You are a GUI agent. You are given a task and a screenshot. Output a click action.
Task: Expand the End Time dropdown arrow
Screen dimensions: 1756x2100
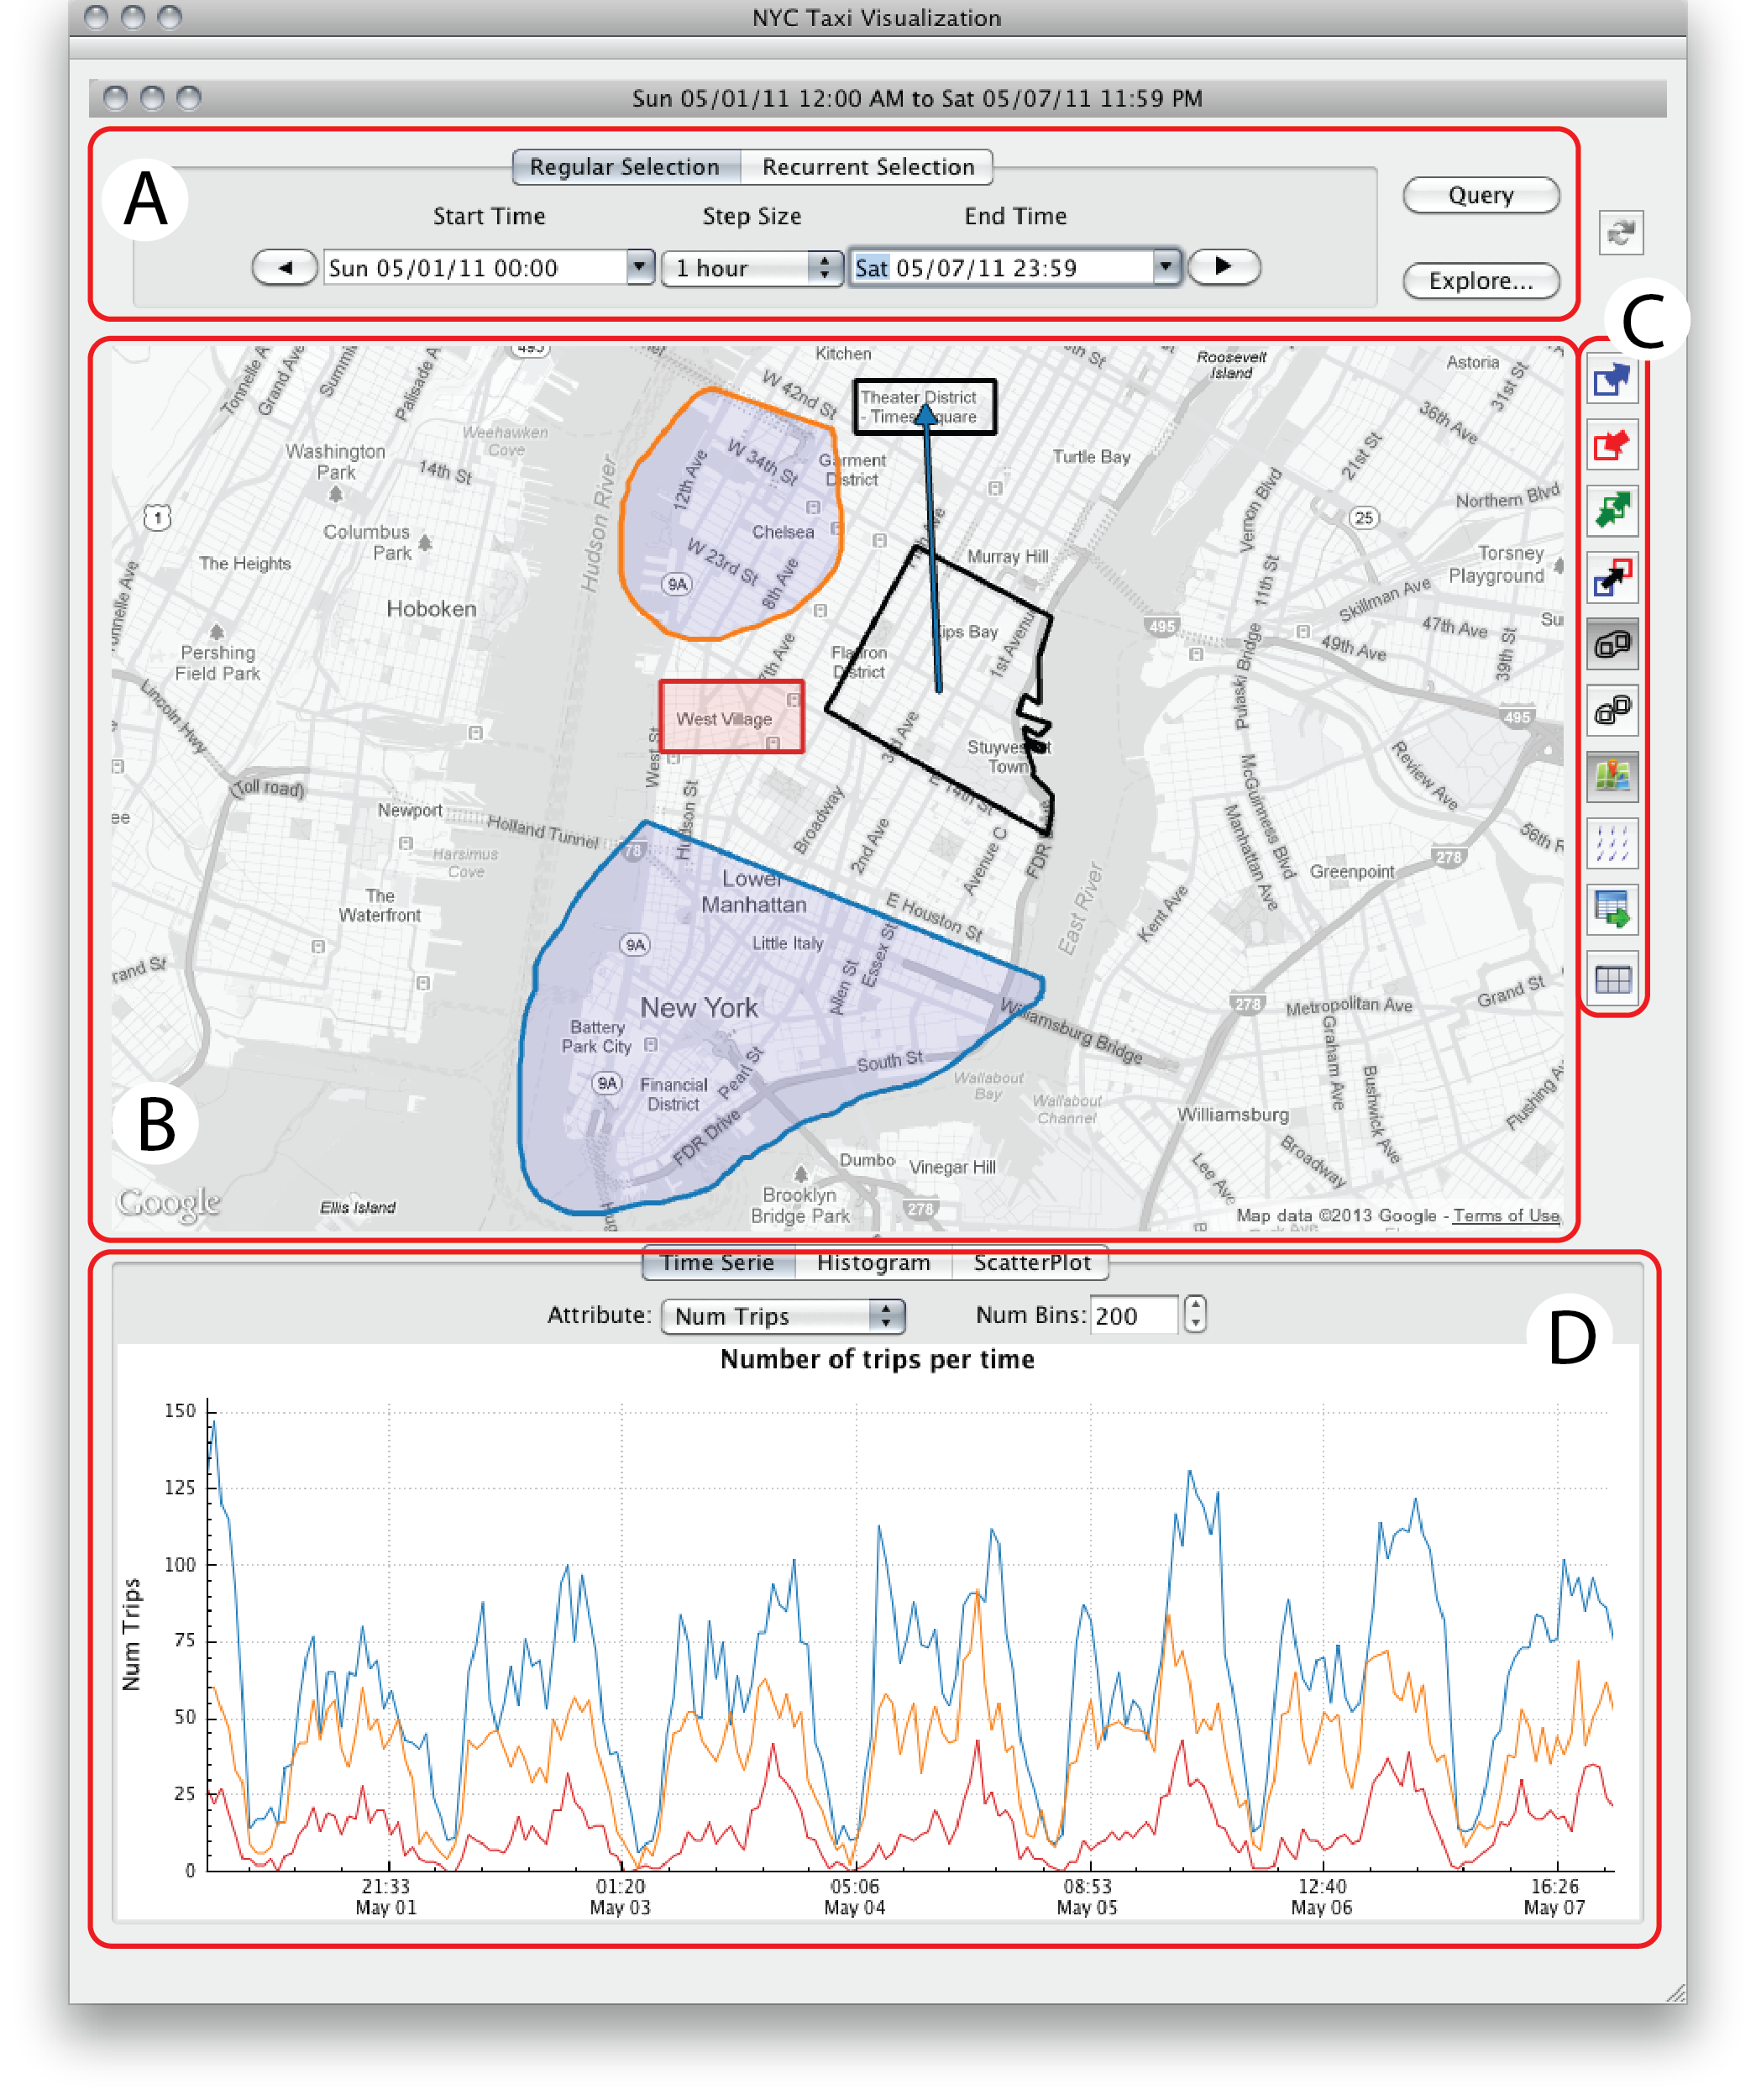(1164, 267)
